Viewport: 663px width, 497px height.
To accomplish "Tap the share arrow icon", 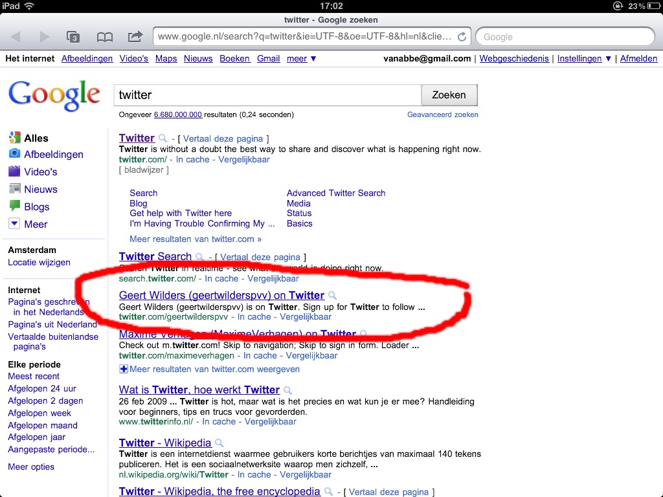I will [135, 37].
